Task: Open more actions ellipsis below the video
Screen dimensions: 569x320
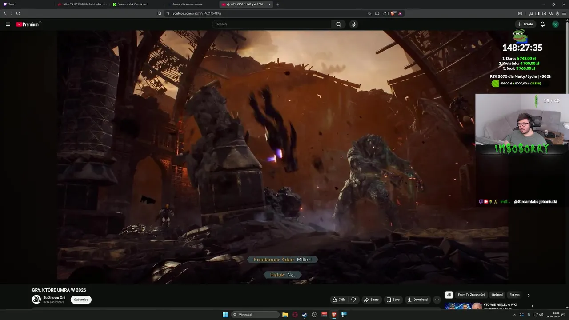Action: (x=437, y=300)
